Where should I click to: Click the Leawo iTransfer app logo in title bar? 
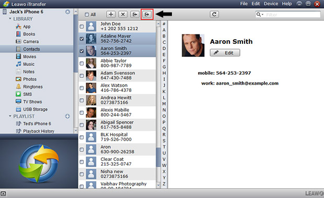click(x=6, y=4)
